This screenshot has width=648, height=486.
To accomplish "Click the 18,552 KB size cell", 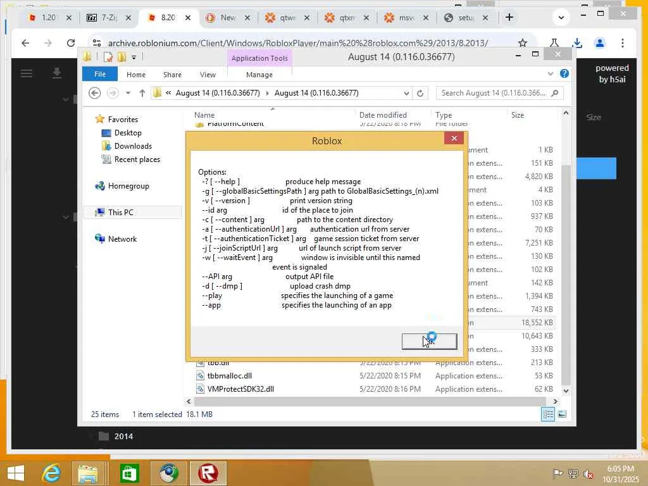I will point(537,322).
